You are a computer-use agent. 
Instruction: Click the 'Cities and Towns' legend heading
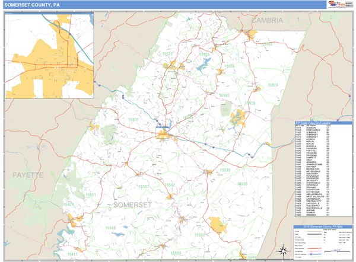pos(330,229)
